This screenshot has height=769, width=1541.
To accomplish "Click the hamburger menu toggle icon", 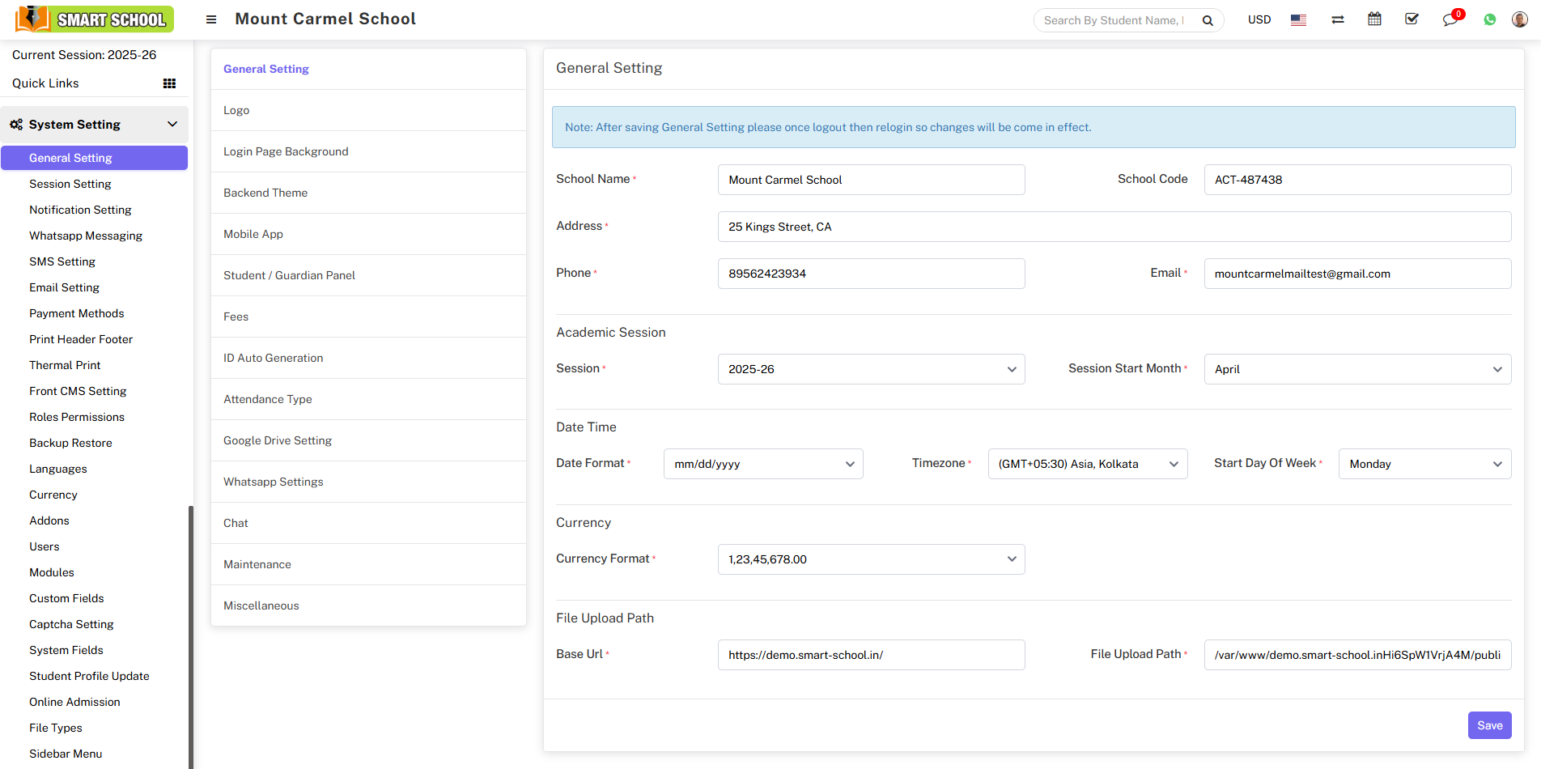I will pyautogui.click(x=211, y=19).
